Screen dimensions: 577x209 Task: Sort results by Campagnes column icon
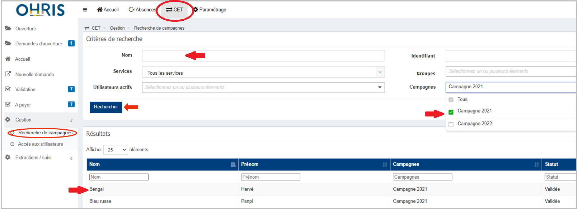coord(537,164)
